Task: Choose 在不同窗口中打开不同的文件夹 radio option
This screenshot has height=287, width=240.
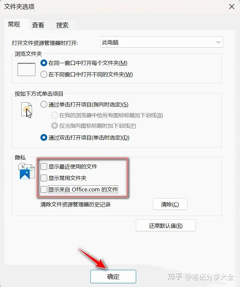Action: [x=44, y=74]
